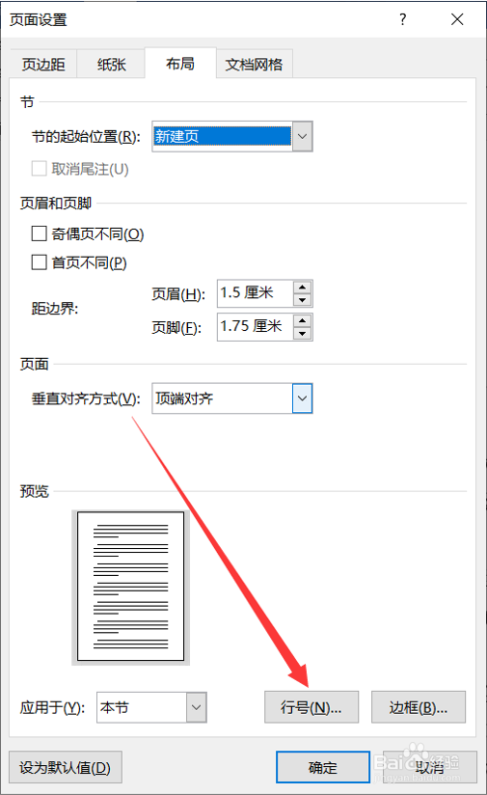Viewport: 487px width, 795px height.
Task: Click the 页脚 distance field showing 1.75 厘米
Action: click(255, 326)
